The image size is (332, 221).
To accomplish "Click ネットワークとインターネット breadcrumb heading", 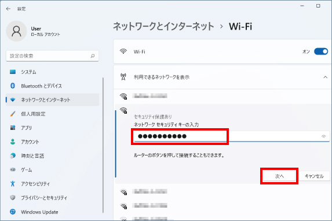I will click(163, 27).
